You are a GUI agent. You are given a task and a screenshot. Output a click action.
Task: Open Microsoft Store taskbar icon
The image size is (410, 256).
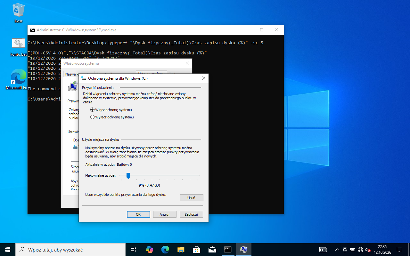pos(196,250)
